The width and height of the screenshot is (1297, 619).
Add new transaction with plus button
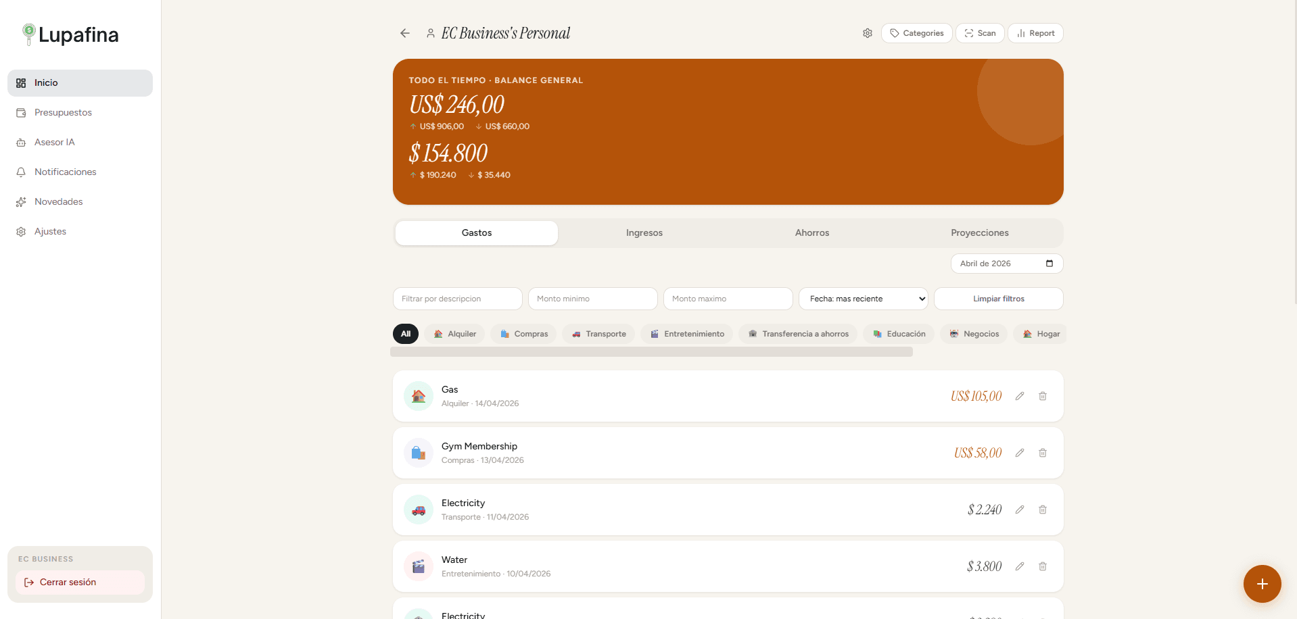pos(1262,584)
